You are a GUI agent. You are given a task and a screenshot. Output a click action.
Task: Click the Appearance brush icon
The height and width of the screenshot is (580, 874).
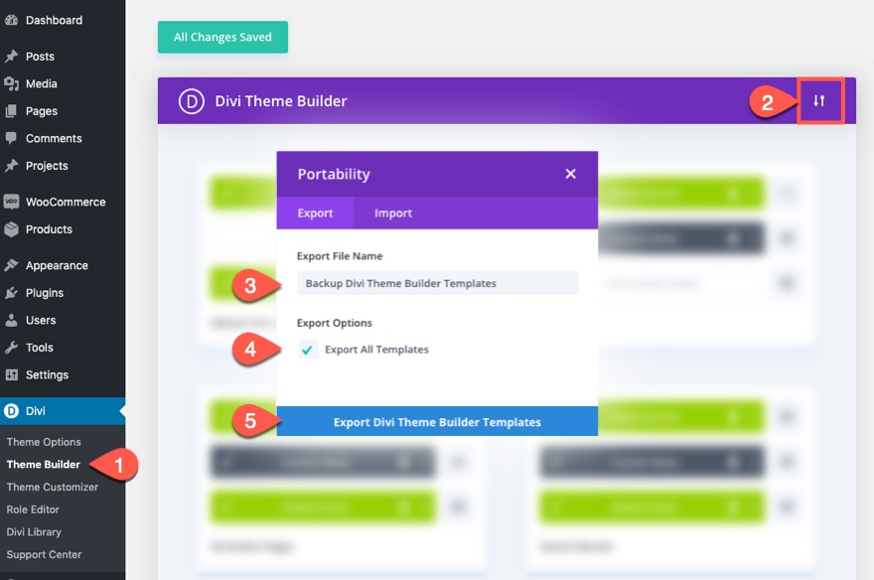[11, 265]
